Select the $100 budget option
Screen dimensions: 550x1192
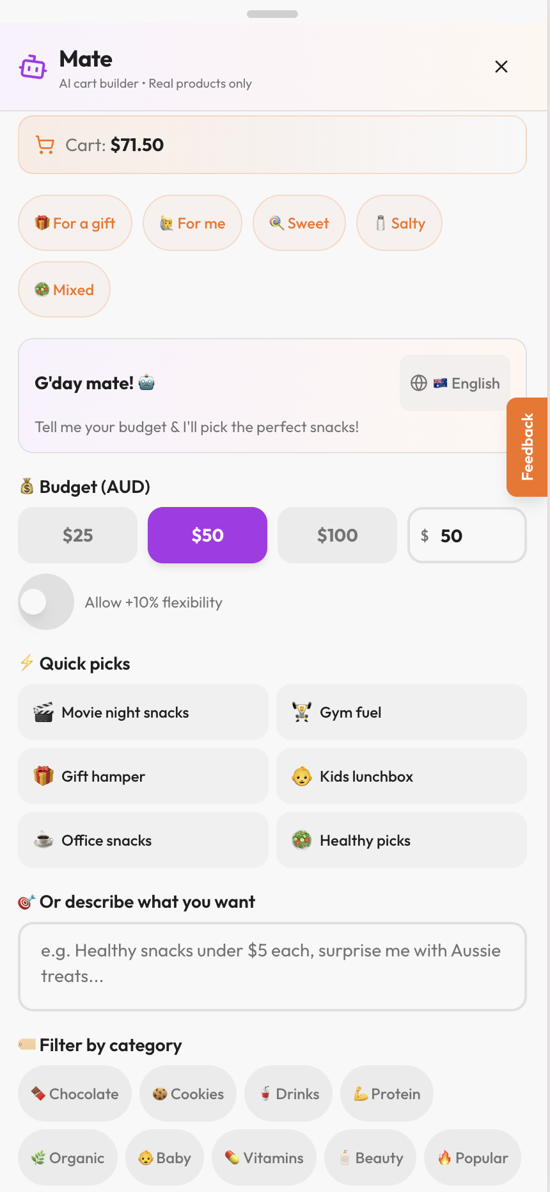click(x=337, y=535)
